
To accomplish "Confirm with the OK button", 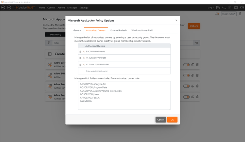I will click(172, 120).
